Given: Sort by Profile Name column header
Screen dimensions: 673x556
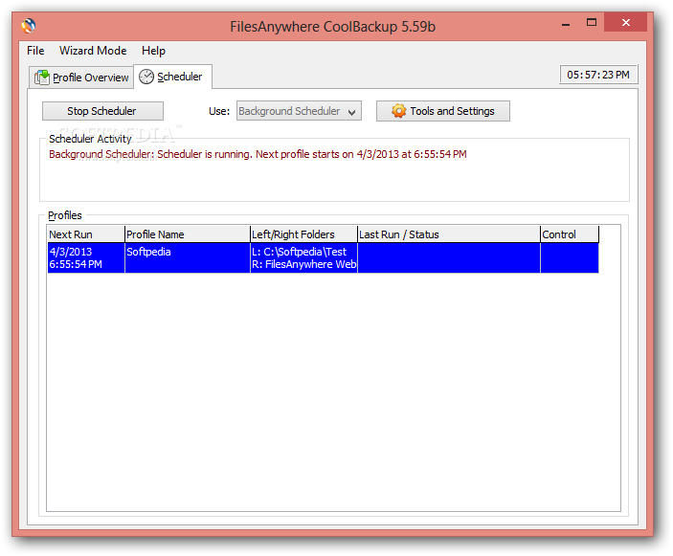Looking at the screenshot, I should pyautogui.click(x=188, y=234).
